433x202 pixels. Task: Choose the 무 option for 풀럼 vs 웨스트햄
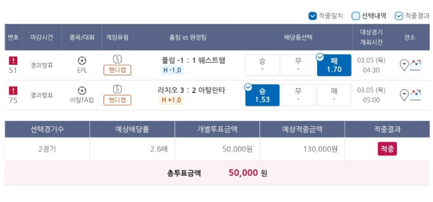click(298, 65)
